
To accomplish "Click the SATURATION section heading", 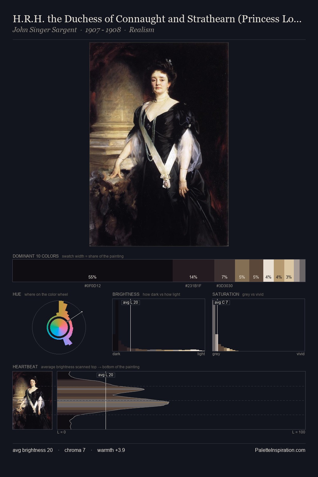I will coord(226,294).
